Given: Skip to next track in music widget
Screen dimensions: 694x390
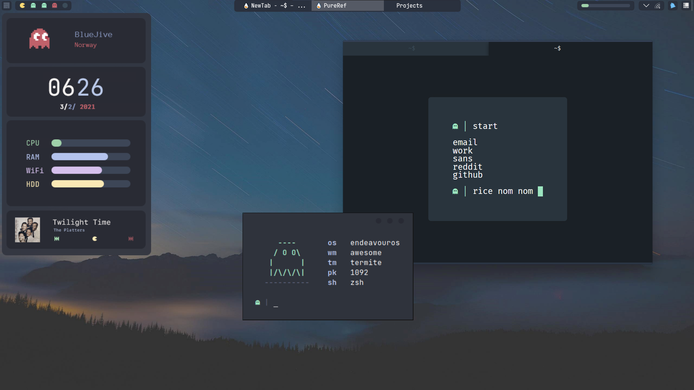Looking at the screenshot, I should coord(131,239).
